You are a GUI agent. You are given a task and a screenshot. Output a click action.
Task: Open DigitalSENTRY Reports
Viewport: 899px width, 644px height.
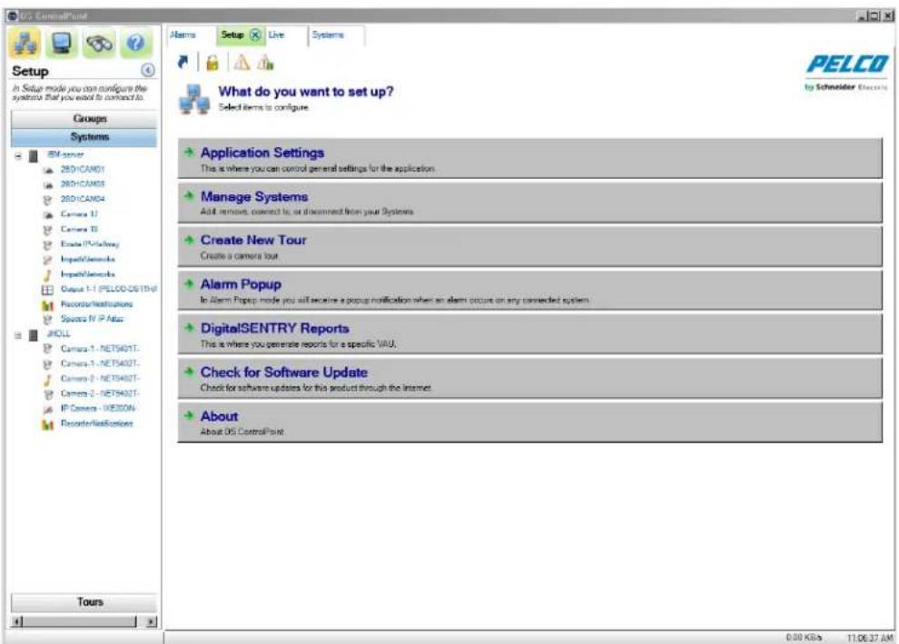tap(529, 335)
